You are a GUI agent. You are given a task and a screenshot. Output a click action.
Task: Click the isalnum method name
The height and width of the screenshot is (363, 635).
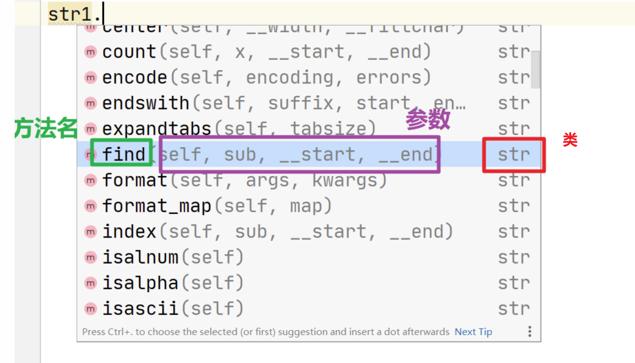[x=140, y=258]
